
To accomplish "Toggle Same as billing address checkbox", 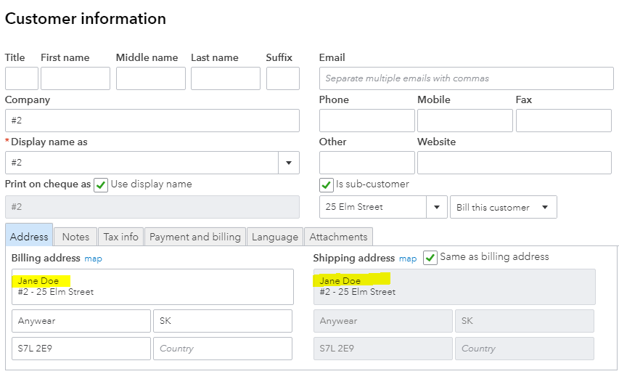I will click(430, 258).
